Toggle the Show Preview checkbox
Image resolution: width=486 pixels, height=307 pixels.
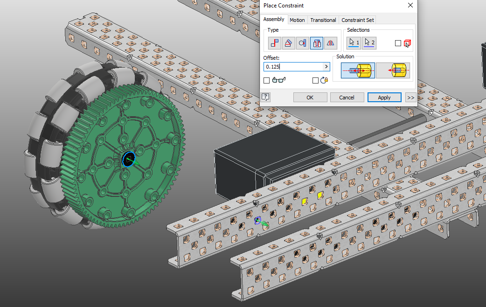[267, 81]
